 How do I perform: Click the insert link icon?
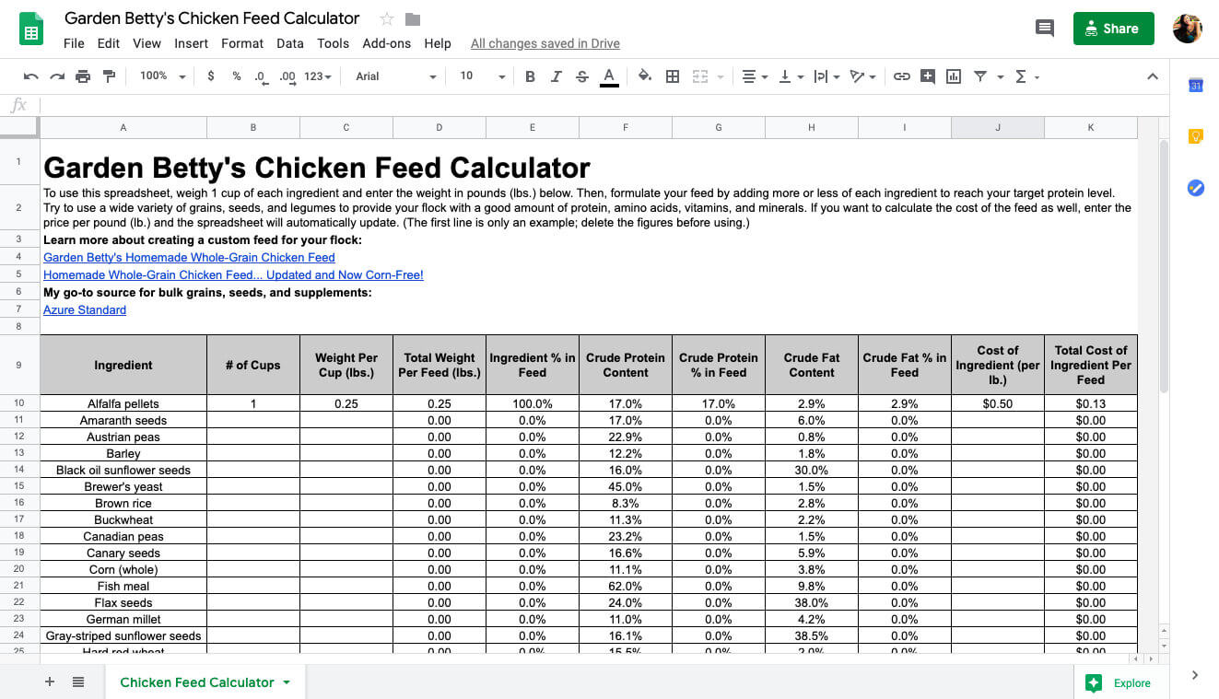pyautogui.click(x=902, y=76)
